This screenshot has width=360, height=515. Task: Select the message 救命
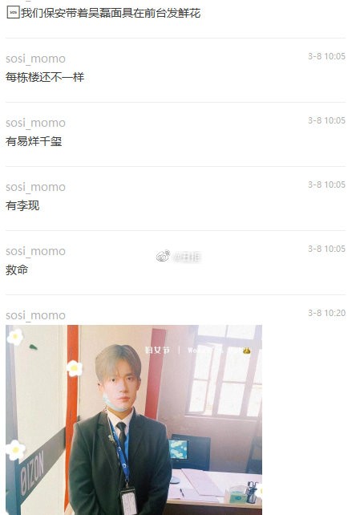coord(17,270)
